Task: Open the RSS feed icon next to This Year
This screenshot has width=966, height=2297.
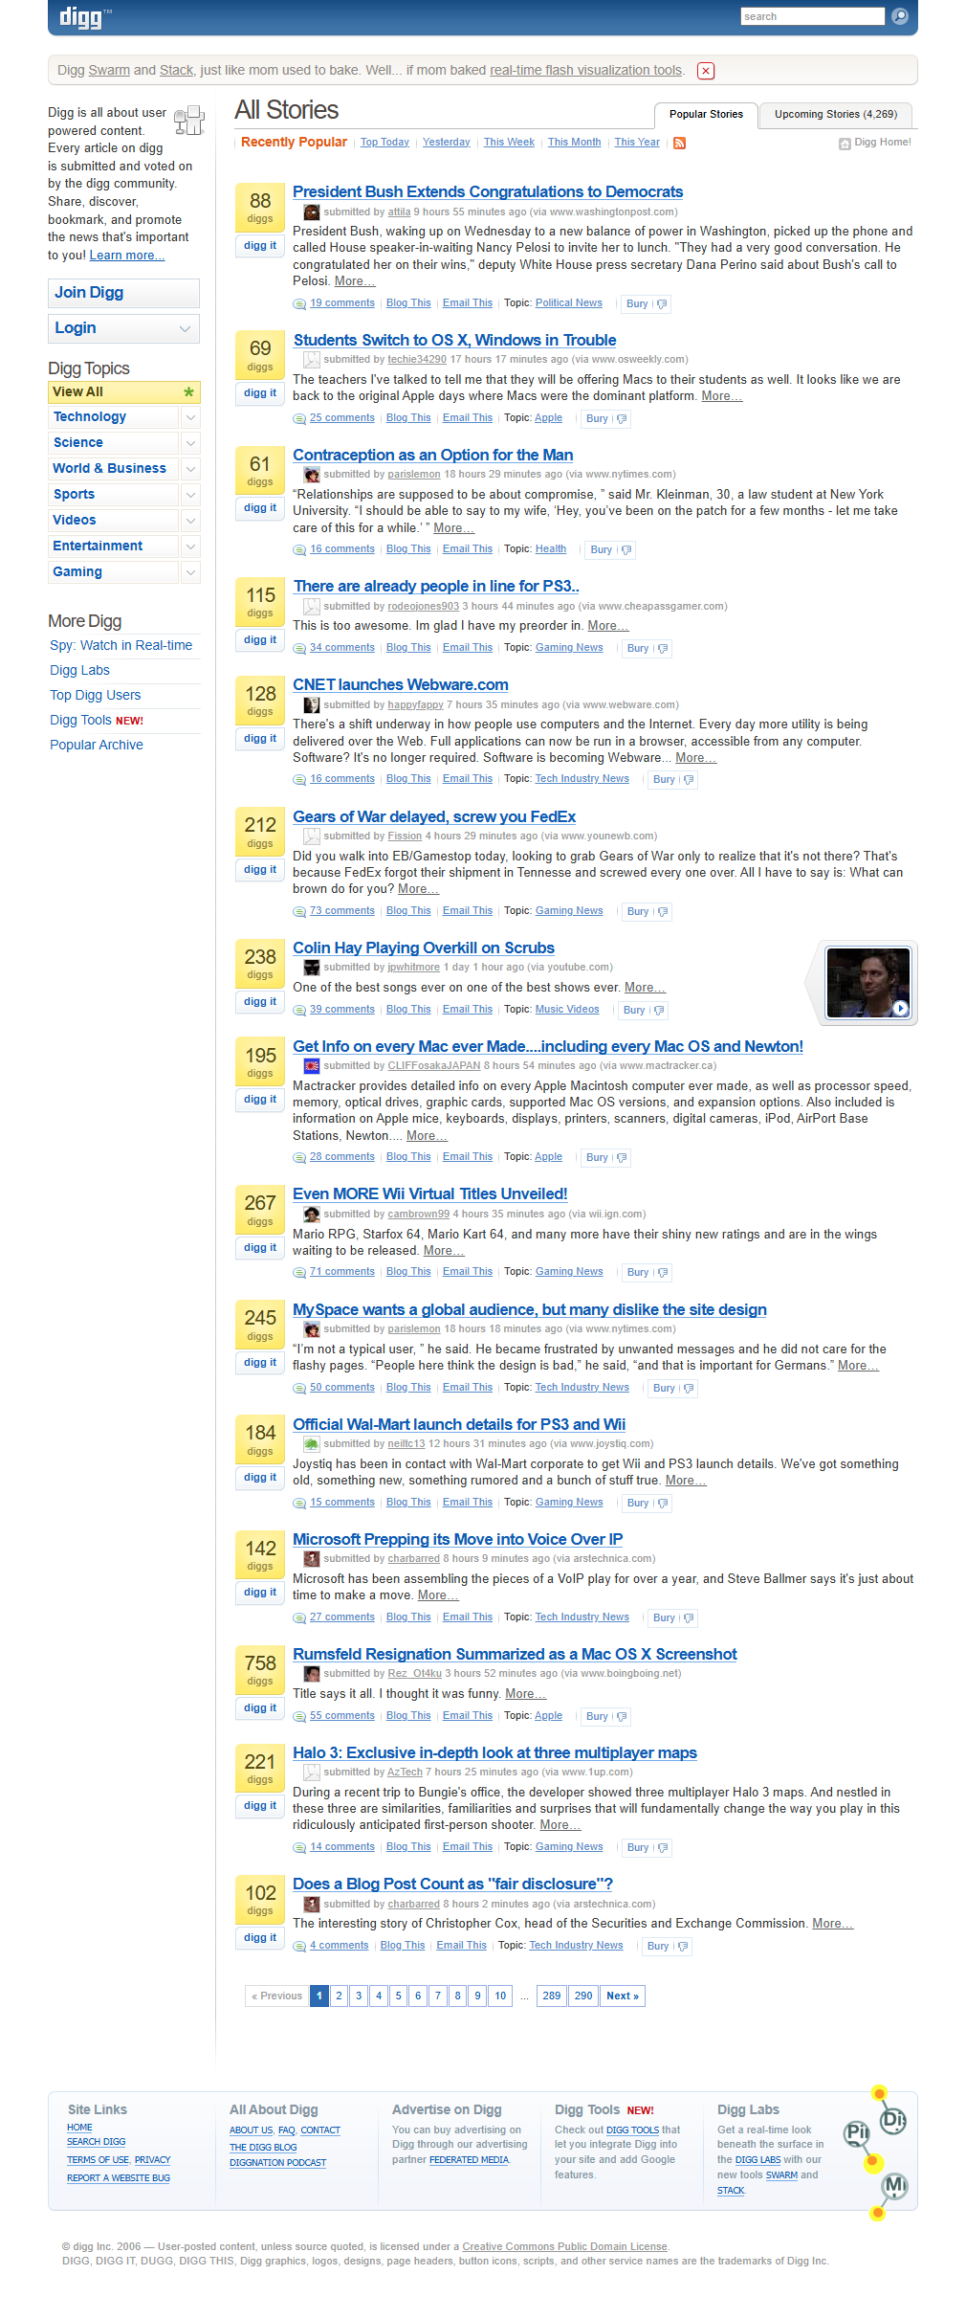Action: click(x=680, y=144)
